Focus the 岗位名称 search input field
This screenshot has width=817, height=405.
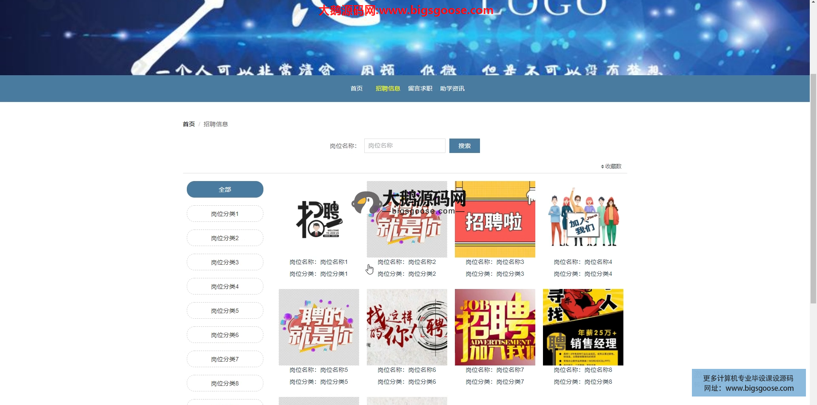(x=404, y=146)
